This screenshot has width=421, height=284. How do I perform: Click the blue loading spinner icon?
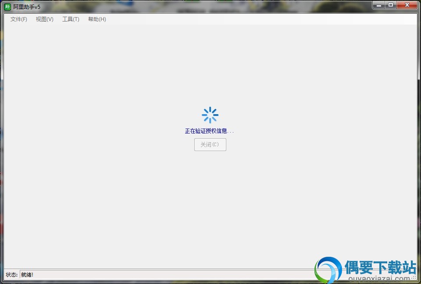(x=210, y=115)
